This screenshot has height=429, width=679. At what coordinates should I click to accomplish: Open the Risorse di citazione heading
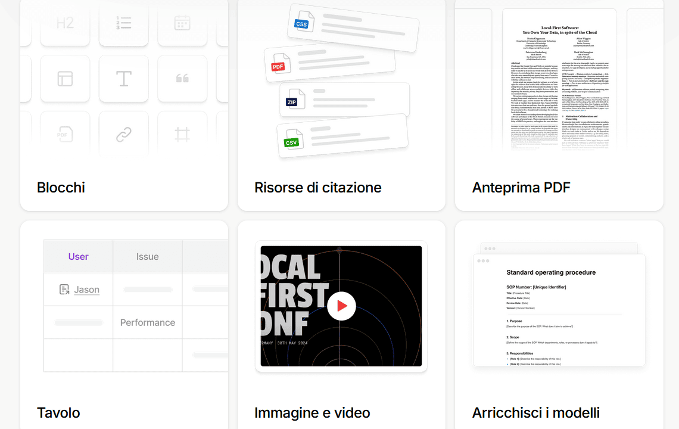[x=318, y=188]
